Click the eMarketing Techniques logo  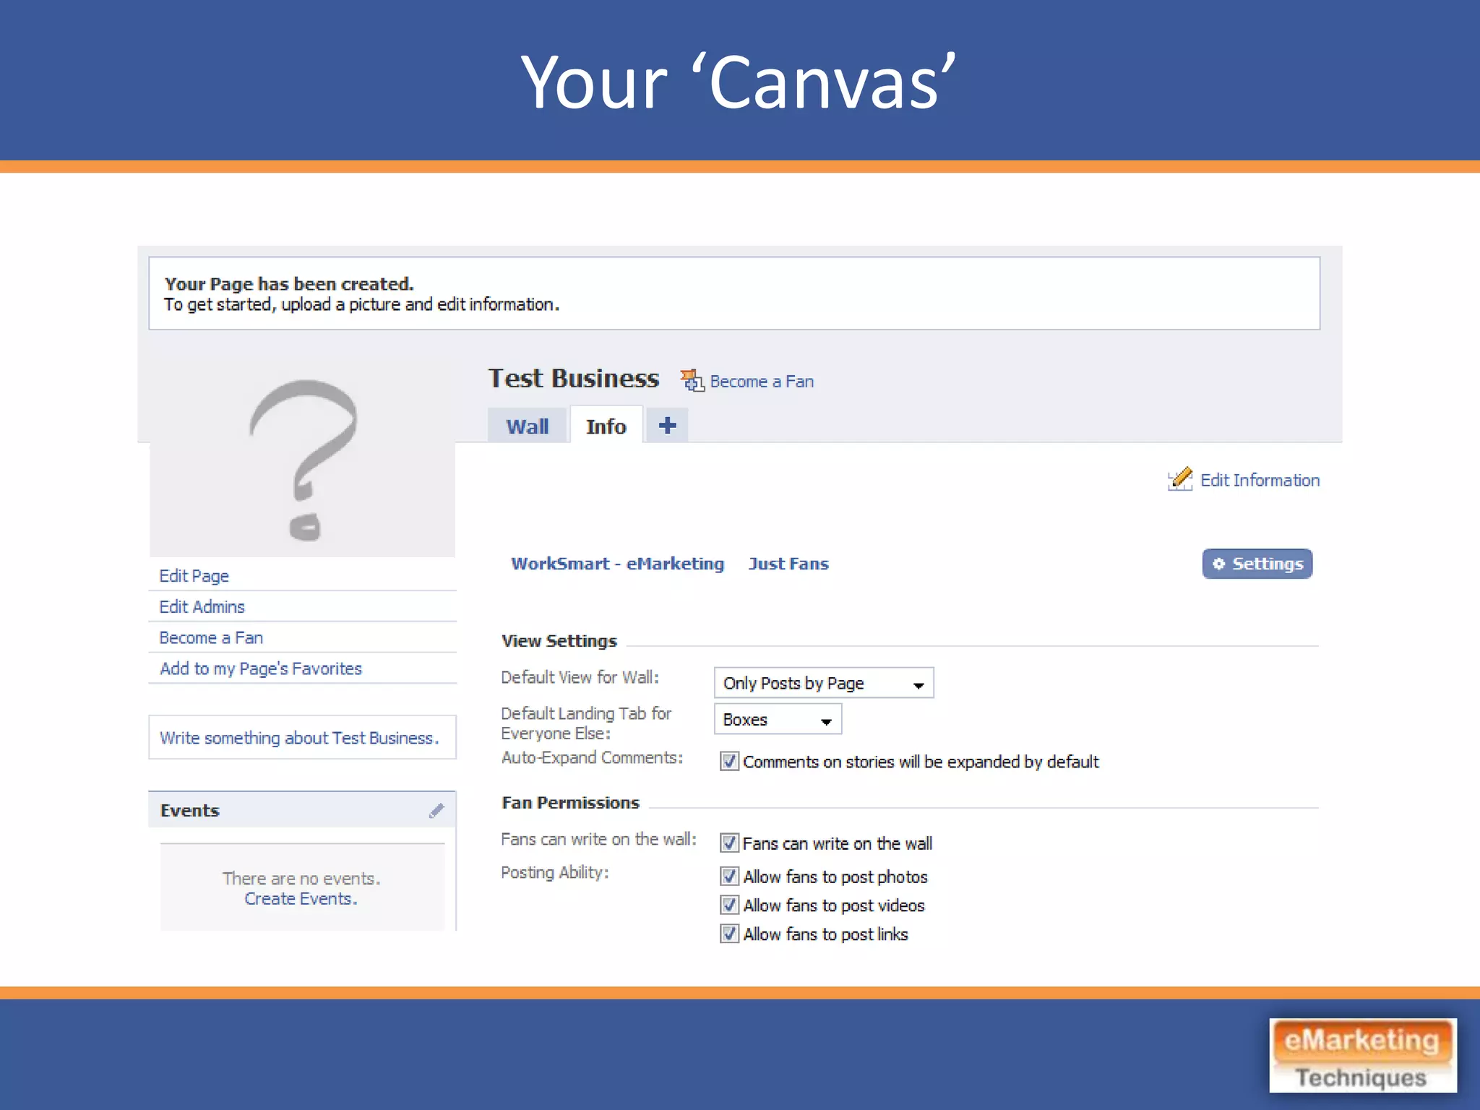pyautogui.click(x=1363, y=1056)
